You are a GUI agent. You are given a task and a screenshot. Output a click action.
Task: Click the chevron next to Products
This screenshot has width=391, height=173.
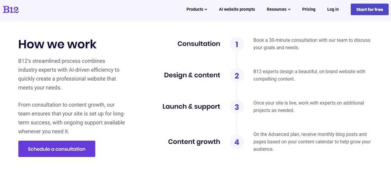[206, 10]
